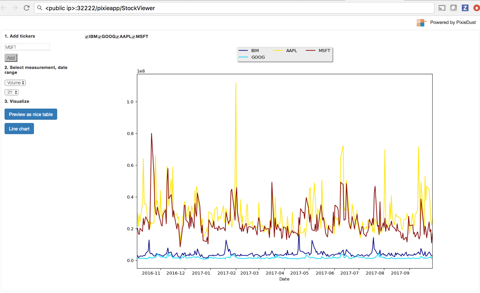This screenshot has height=293, width=480.
Task: Click the browser forward arrow
Action: [x=15, y=8]
